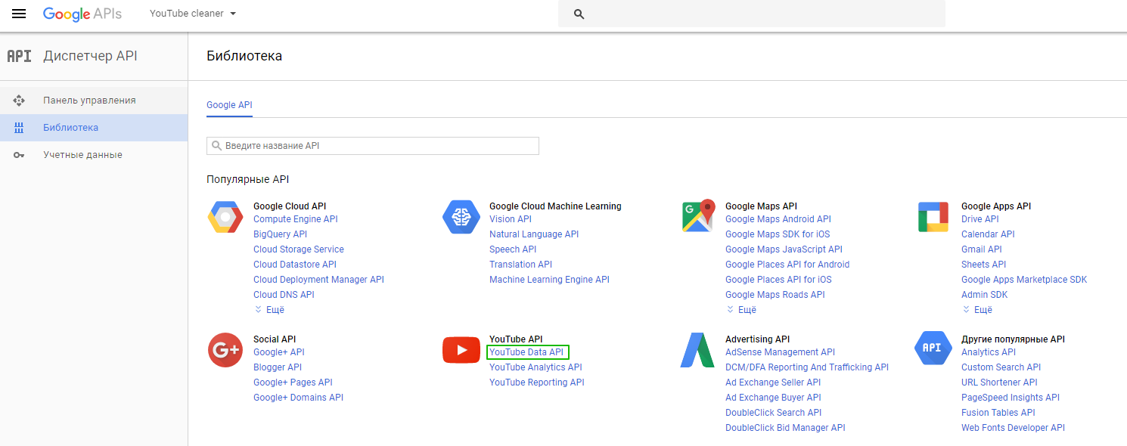
Task: Focus the Введите название API search field
Action: click(373, 146)
